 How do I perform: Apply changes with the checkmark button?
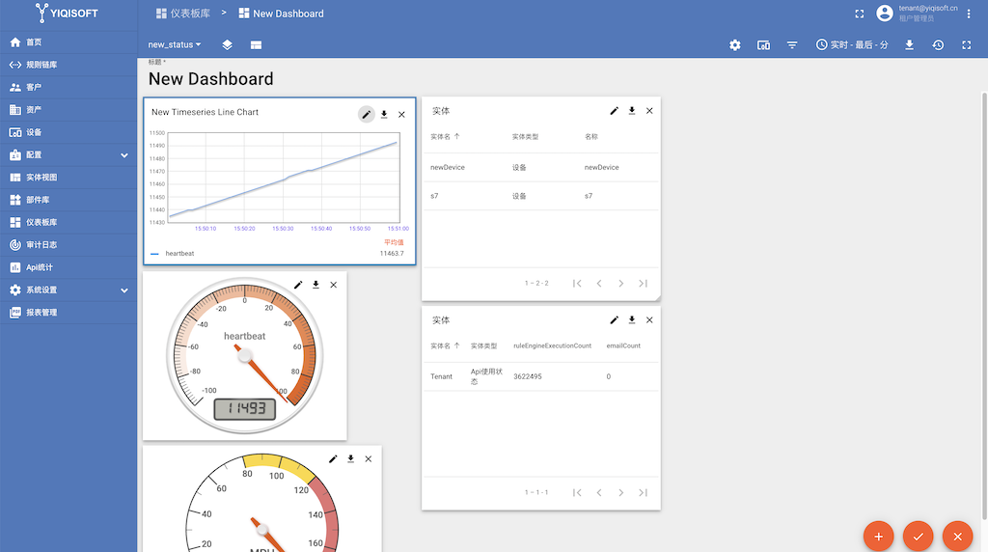click(x=919, y=536)
